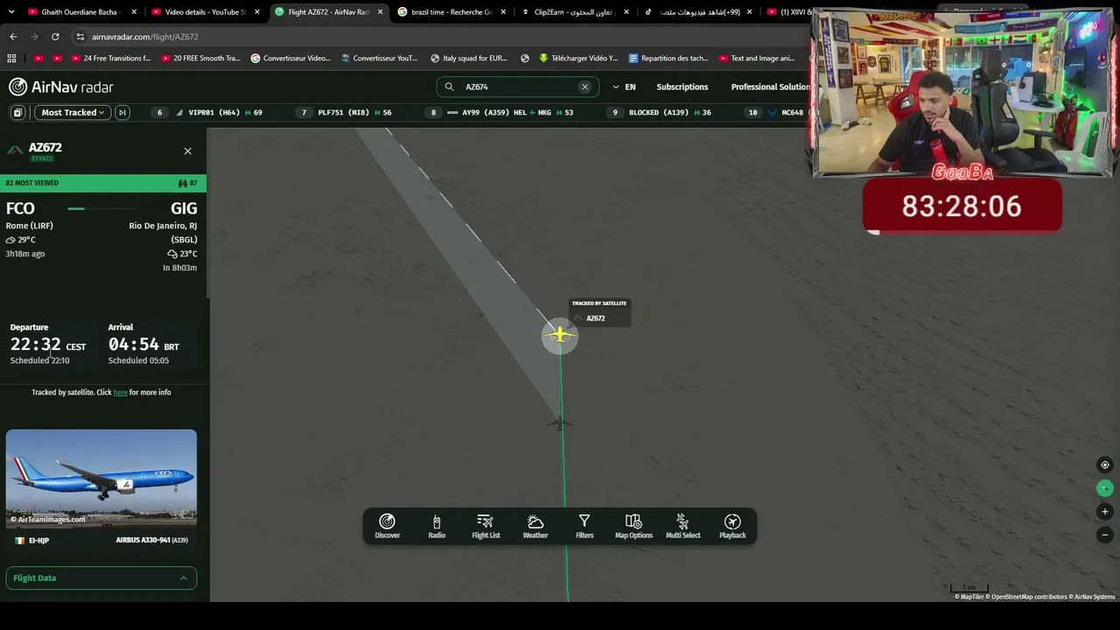Select the yellow AZ672 aircraft on map
This screenshot has width=1120, height=630.
[559, 334]
